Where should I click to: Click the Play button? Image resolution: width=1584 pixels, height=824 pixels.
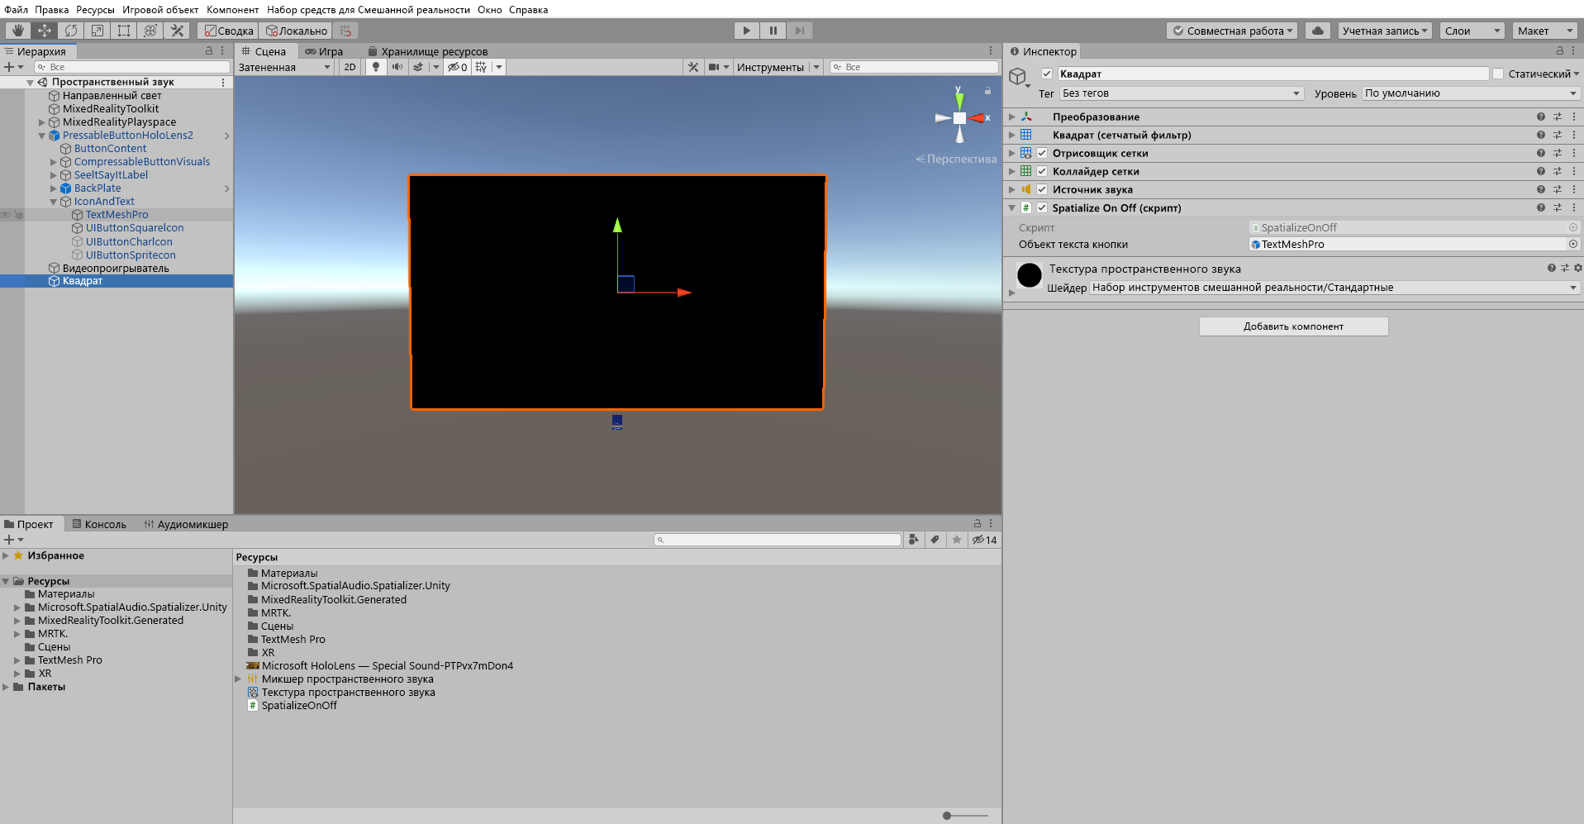coord(747,31)
